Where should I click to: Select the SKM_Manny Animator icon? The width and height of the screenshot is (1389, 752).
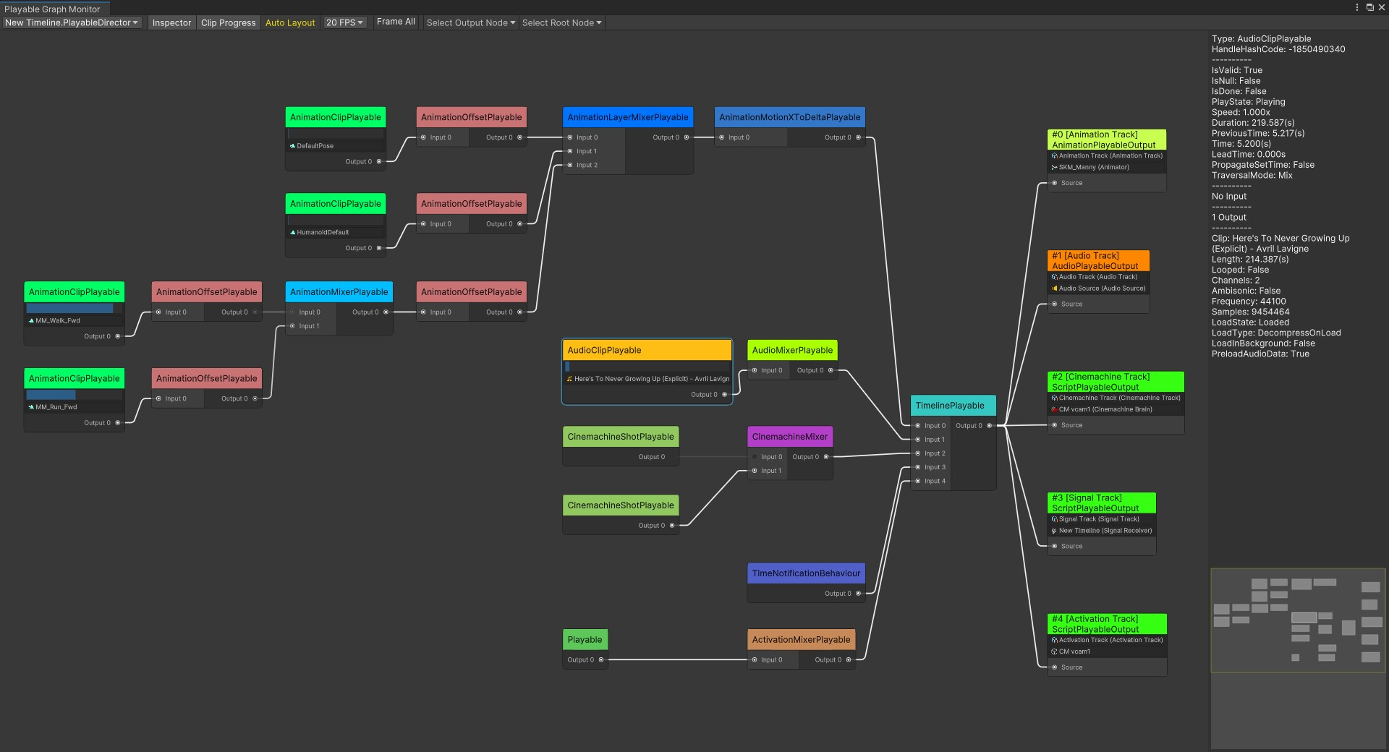[1053, 167]
